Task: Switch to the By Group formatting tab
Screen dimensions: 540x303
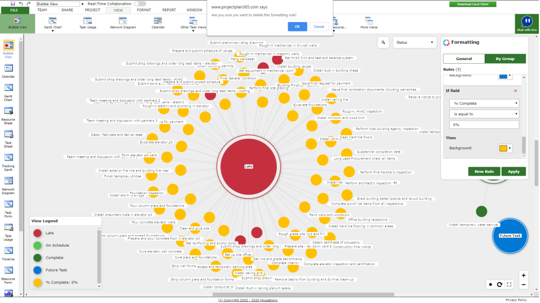Action: click(x=505, y=59)
